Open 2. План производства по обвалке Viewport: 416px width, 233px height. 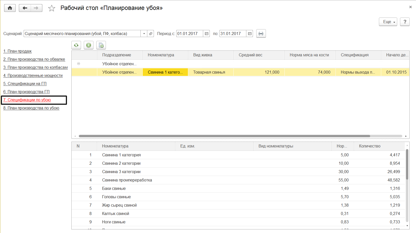[x=34, y=59]
